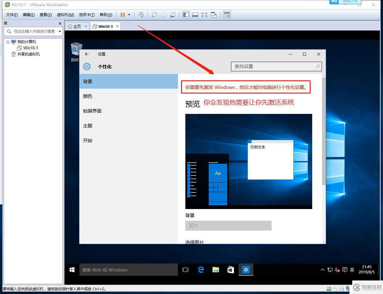Image resolution: width=383 pixels, height=294 pixels.
Task: Toggle Task View in guest taskbar
Action: 185,270
